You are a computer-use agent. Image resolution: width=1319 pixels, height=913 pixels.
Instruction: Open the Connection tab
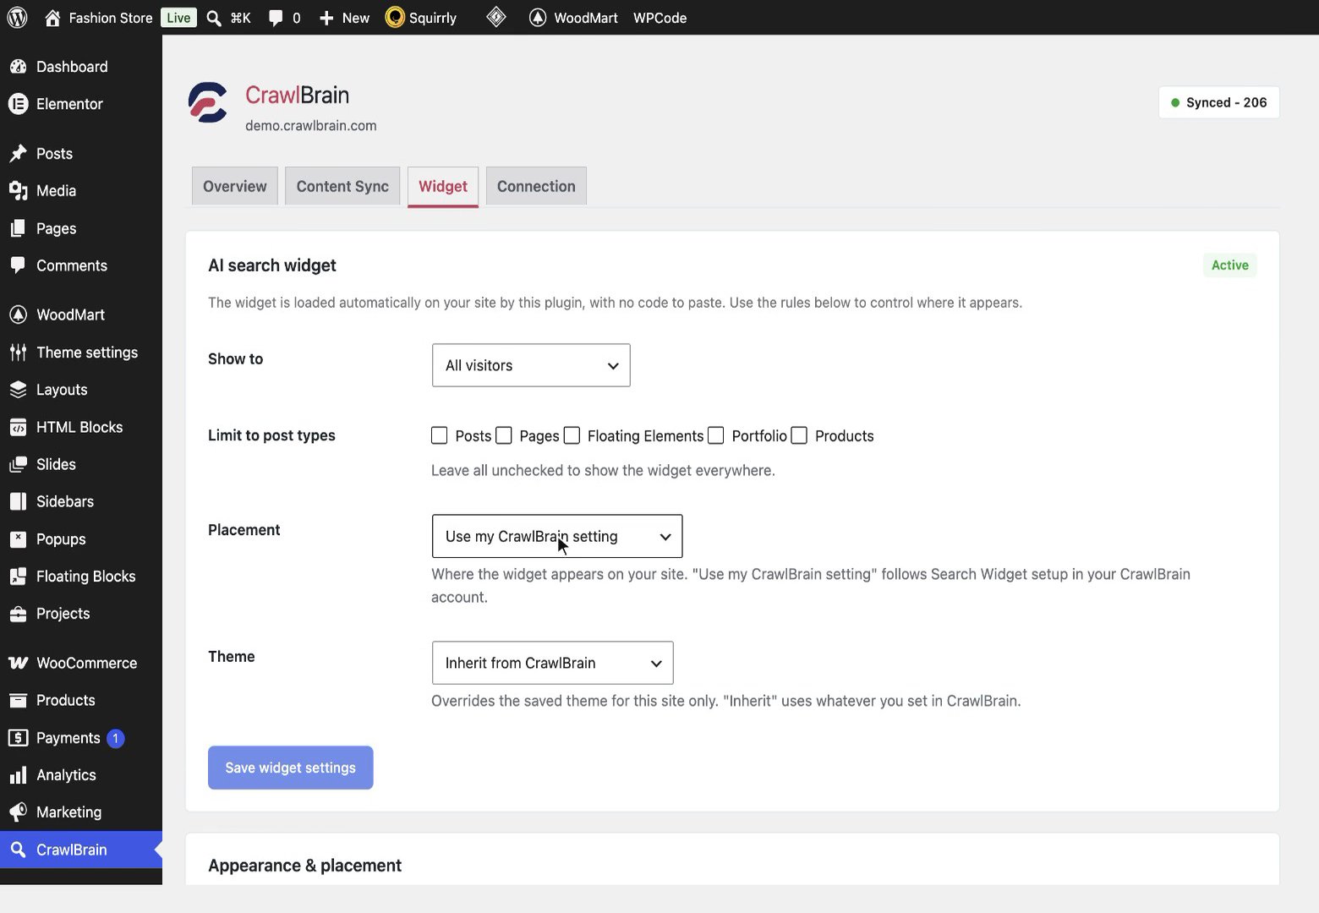click(536, 187)
